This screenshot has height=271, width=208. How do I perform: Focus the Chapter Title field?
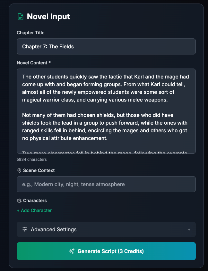pos(106,46)
